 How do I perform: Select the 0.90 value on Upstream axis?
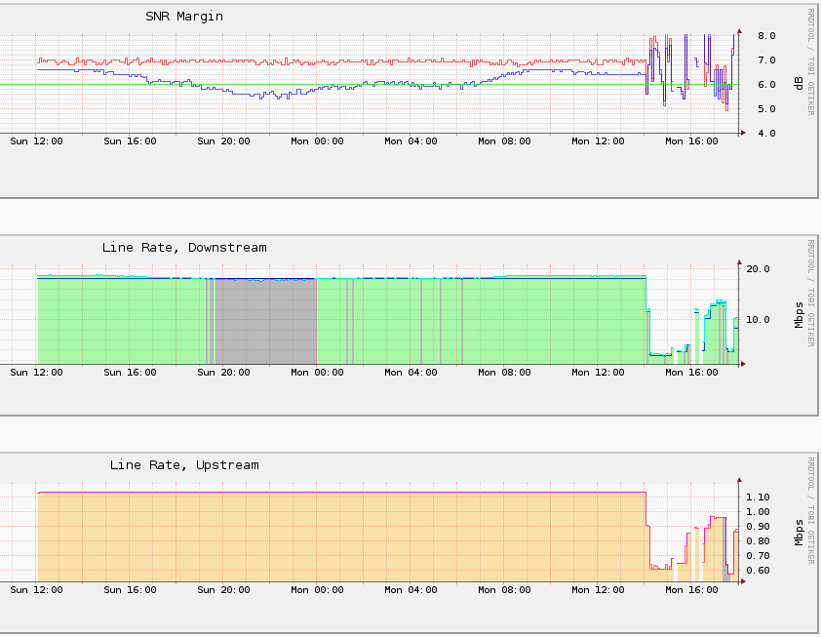(x=758, y=527)
